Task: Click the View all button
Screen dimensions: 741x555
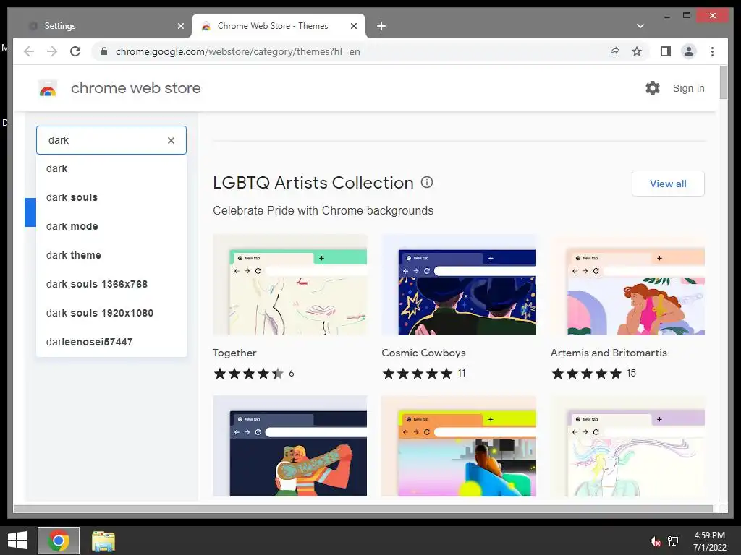Action: tap(668, 184)
